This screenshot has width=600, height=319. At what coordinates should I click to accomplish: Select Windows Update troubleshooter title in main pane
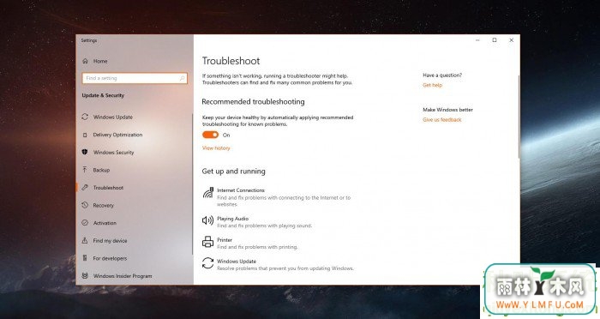pyautogui.click(x=237, y=262)
